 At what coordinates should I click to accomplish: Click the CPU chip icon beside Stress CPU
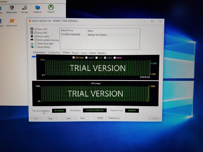[32, 29]
